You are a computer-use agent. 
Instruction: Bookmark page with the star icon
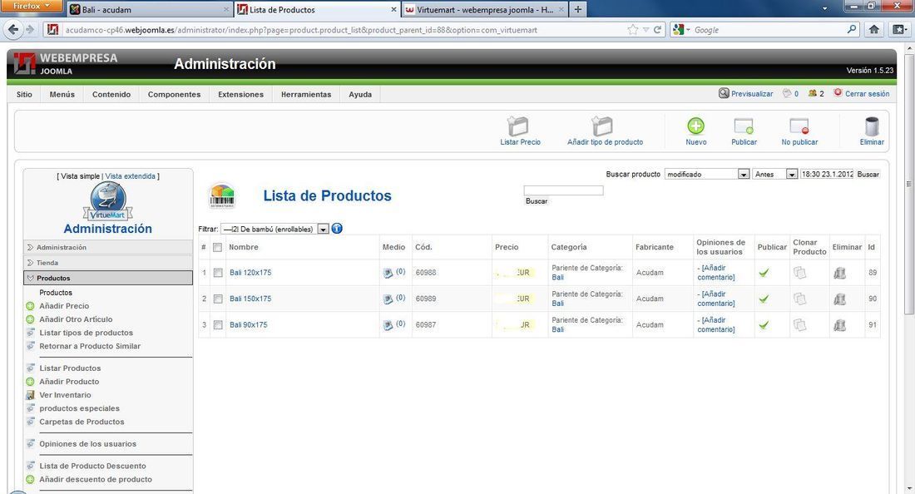[632, 30]
